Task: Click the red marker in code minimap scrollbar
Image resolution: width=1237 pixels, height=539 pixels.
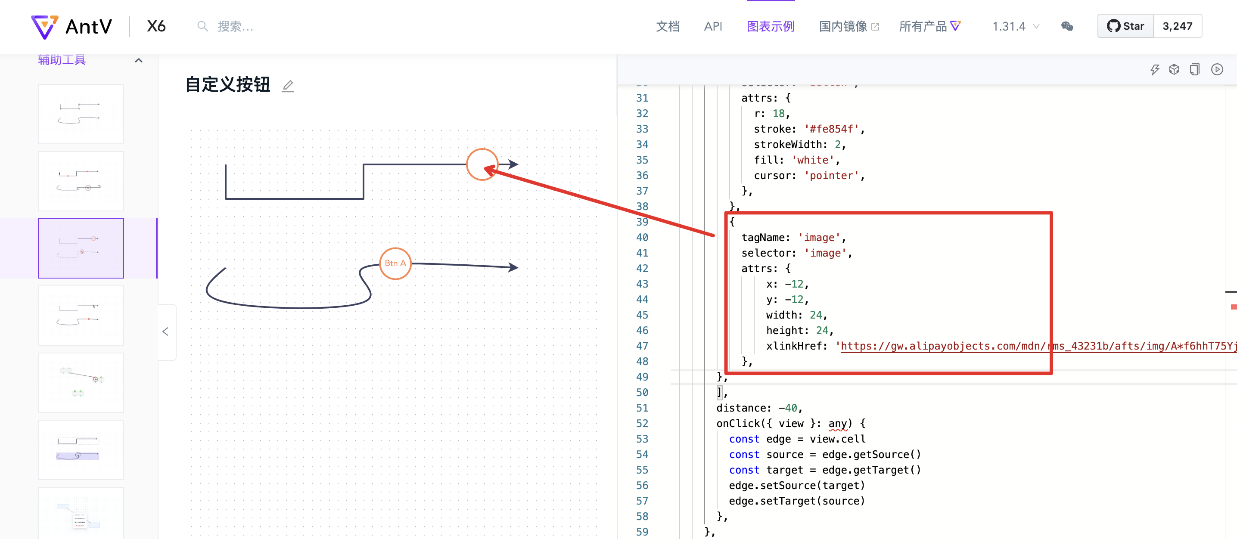Action: coord(1233,307)
